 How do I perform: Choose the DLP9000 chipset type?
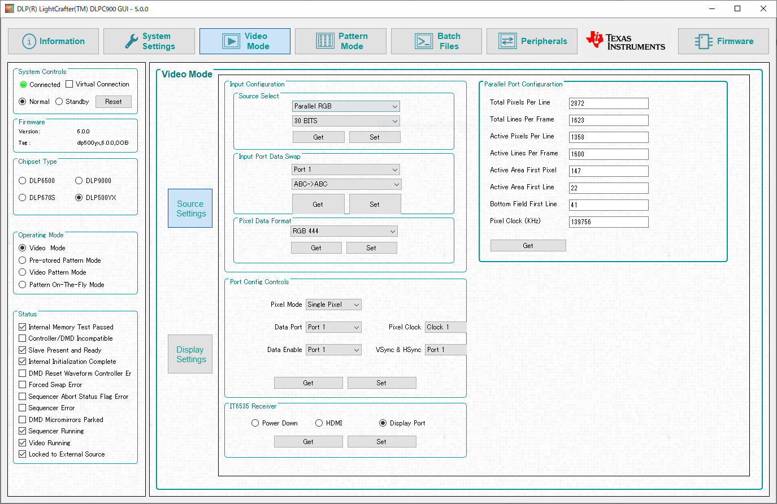coord(79,181)
